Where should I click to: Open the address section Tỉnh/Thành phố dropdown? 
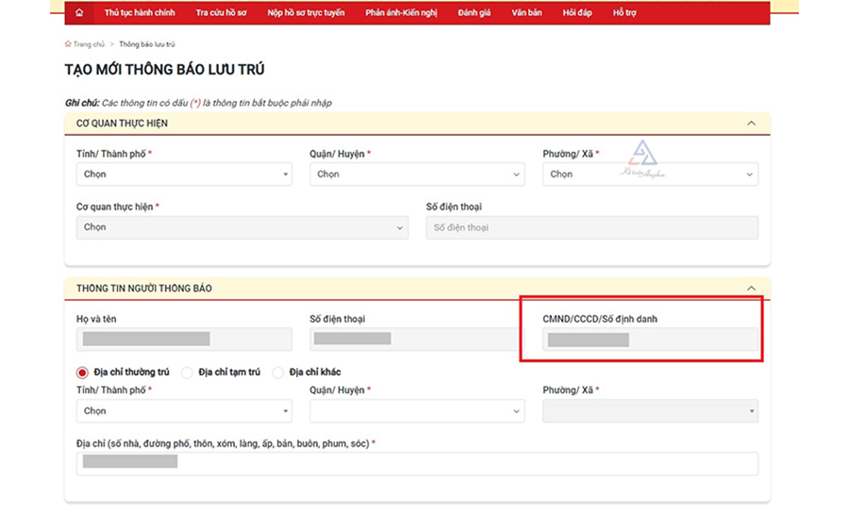184,411
